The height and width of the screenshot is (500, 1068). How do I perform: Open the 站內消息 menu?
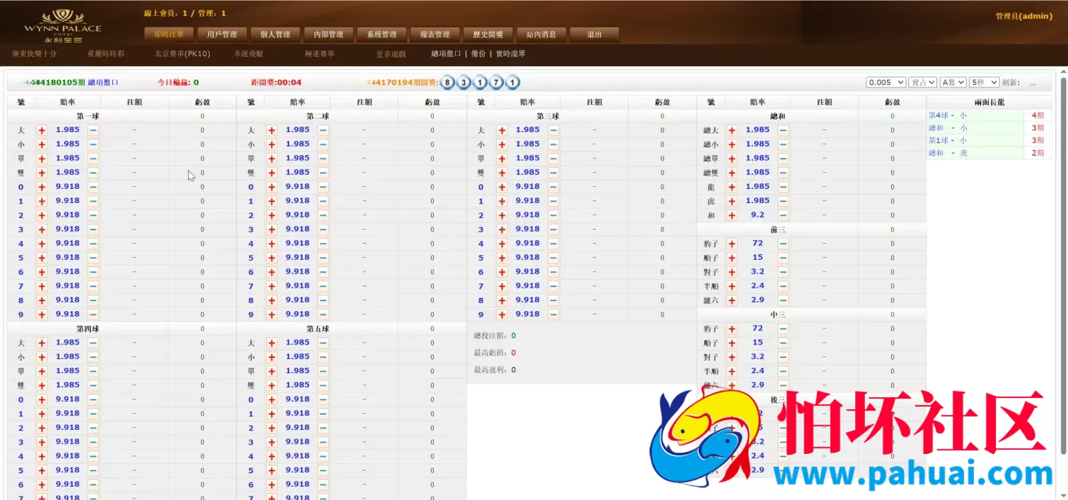point(541,34)
